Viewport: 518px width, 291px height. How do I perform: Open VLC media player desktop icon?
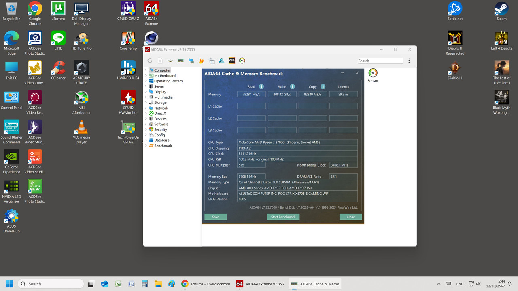81,132
